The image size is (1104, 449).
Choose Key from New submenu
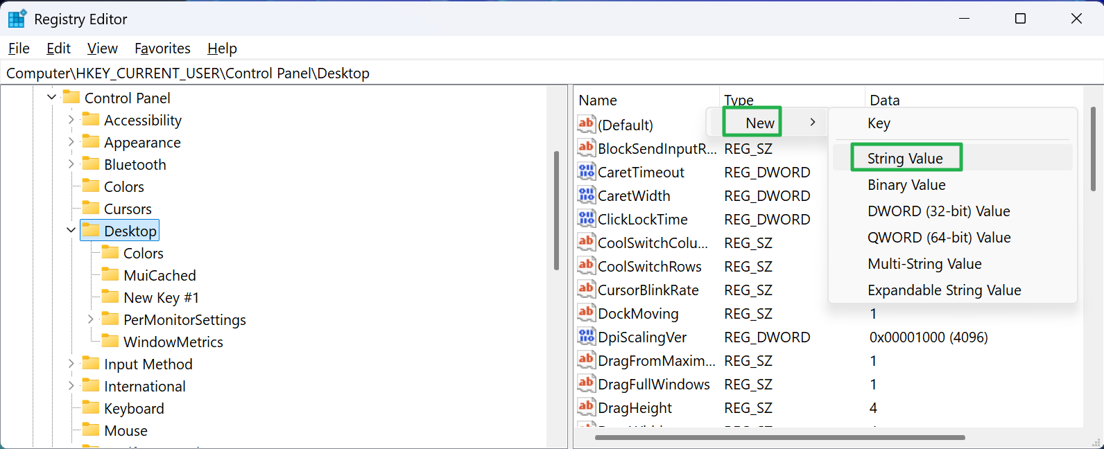pos(953,123)
